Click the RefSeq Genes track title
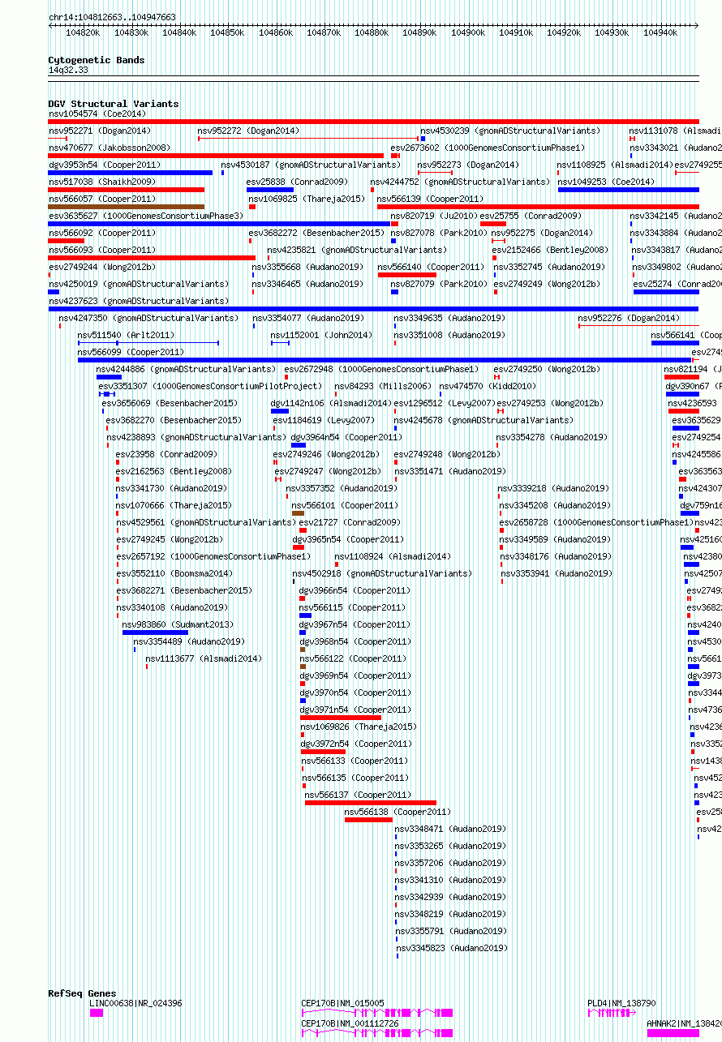Viewport: 722px width, 1042px height. coord(82,993)
